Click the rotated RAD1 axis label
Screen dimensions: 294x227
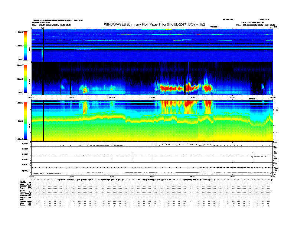[x=30, y=81]
